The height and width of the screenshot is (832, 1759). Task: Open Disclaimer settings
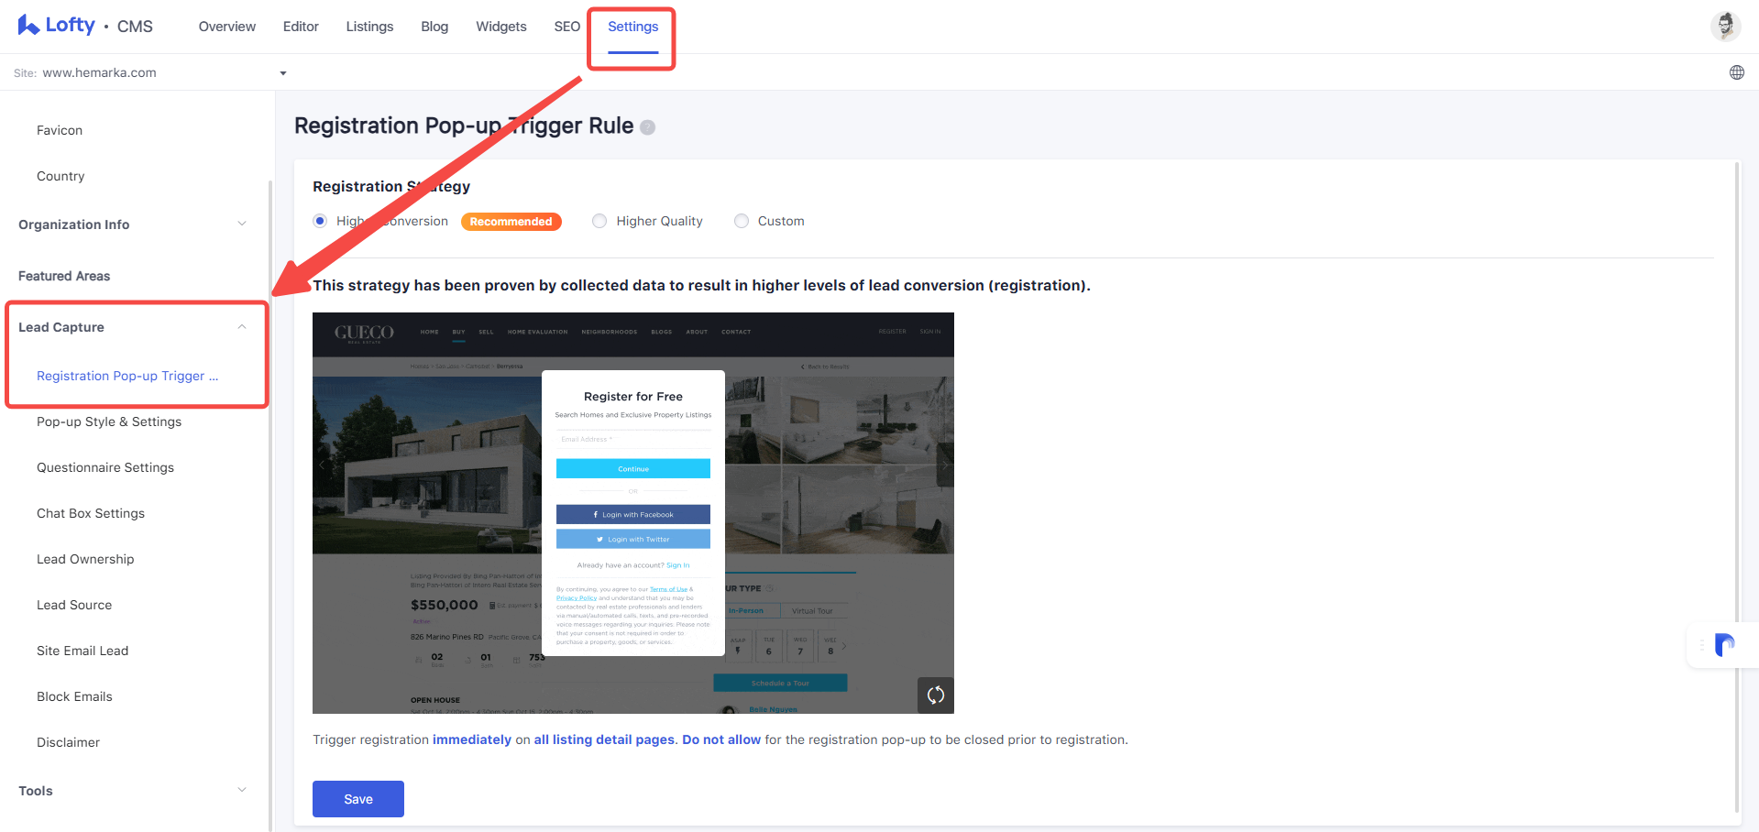tap(68, 742)
